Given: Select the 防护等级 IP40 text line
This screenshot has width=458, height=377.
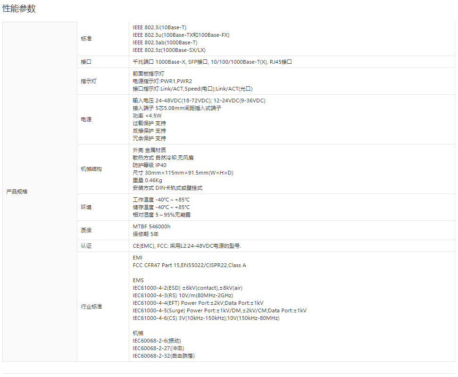Looking at the screenshot, I should point(150,165).
